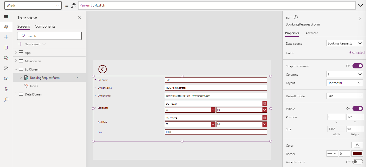
Task: Click the tree view Search box
Action: click(49, 36)
